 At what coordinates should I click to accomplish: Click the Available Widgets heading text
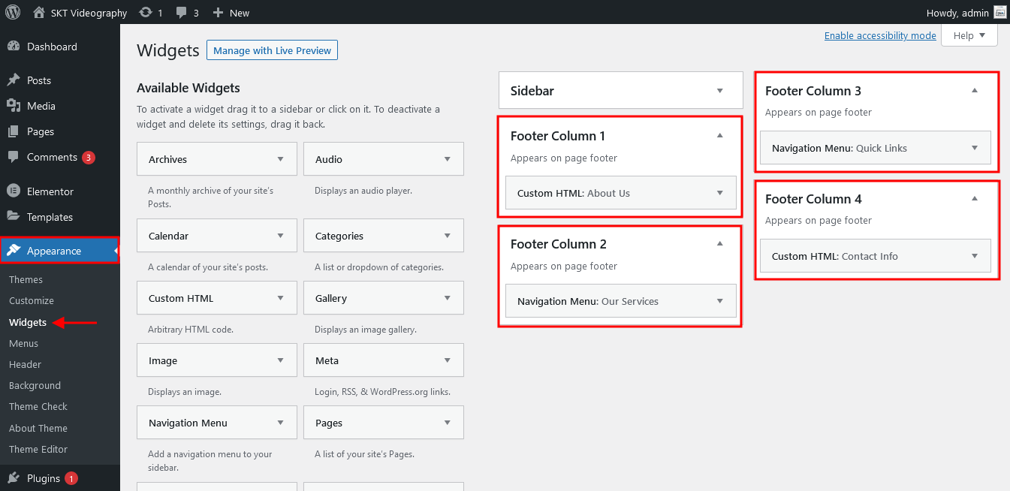(x=188, y=89)
